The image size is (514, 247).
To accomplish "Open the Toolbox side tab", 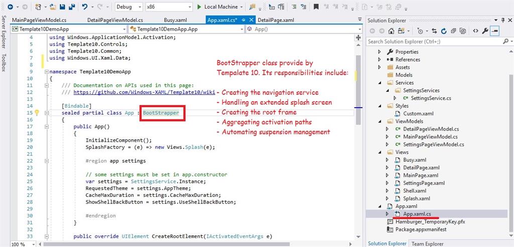I will [x=4, y=62].
